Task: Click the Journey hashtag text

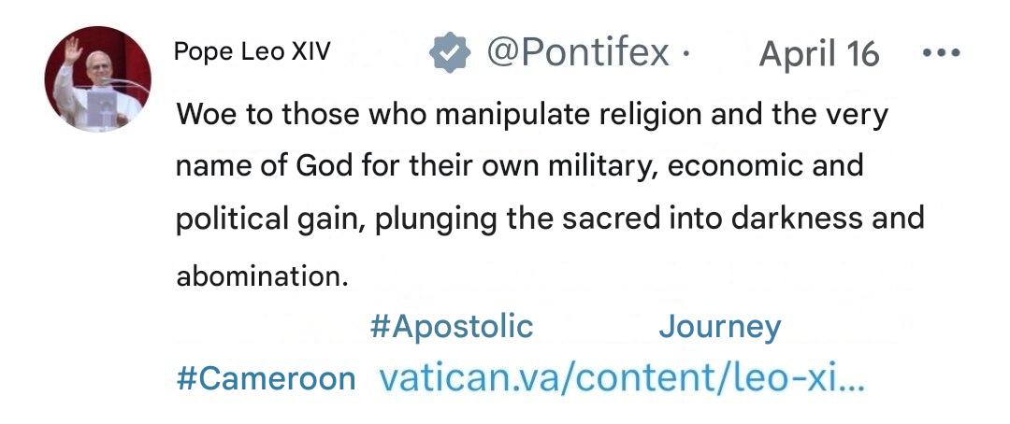Action: click(719, 327)
